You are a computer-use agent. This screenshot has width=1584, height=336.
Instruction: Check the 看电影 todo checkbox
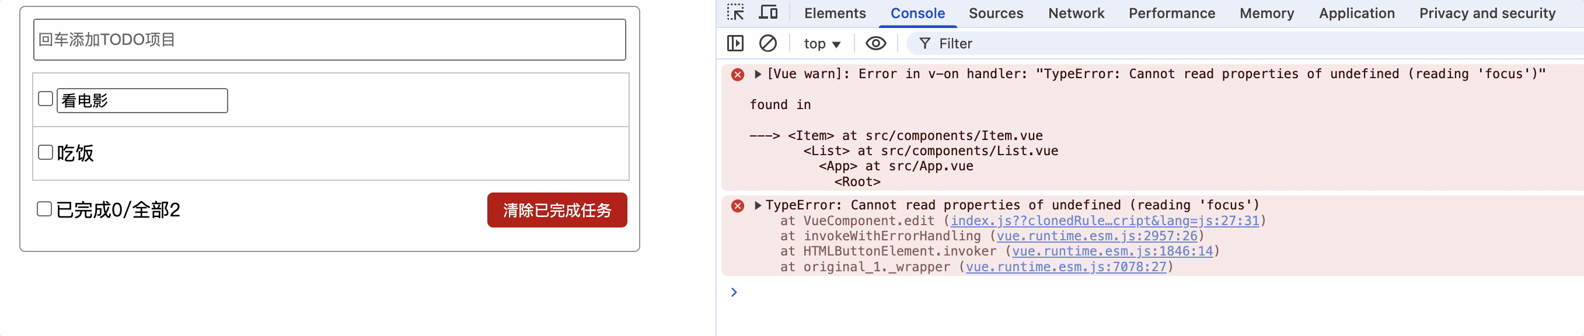click(46, 99)
